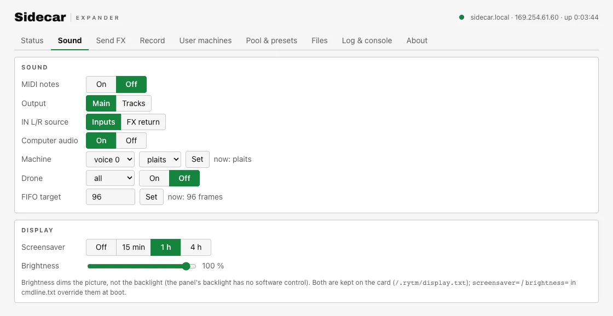Click the 'Computer audio' label
This screenshot has width=613, height=316.
(50, 141)
